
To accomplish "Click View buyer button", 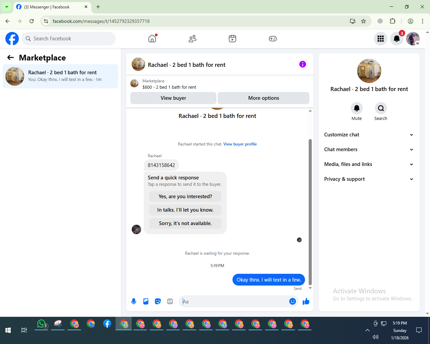I will (173, 98).
